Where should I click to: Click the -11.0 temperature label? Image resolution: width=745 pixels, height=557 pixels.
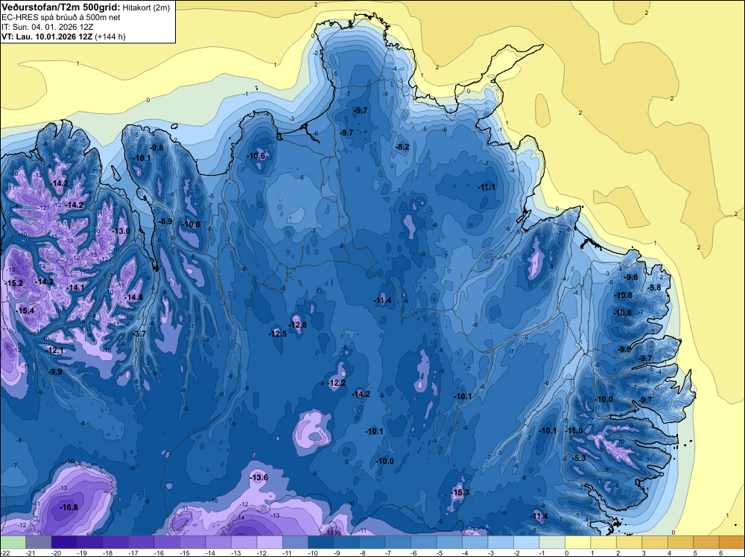pyautogui.click(x=574, y=430)
